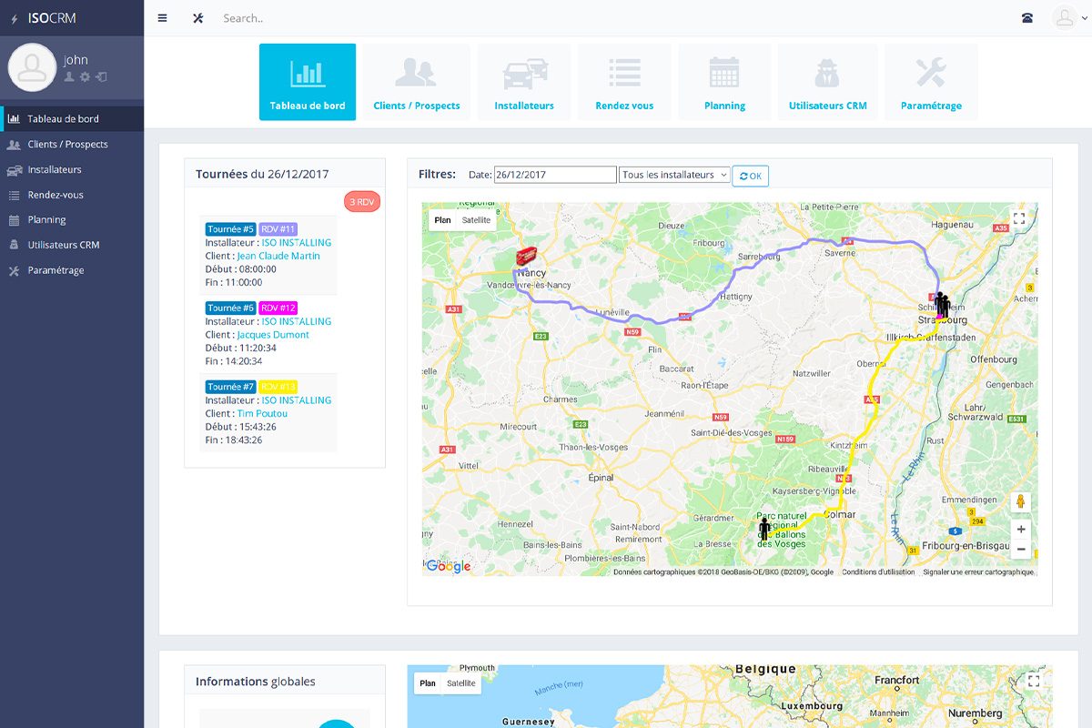The height and width of the screenshot is (728, 1092).
Task: Click the logout icon under john
Action: [x=101, y=77]
